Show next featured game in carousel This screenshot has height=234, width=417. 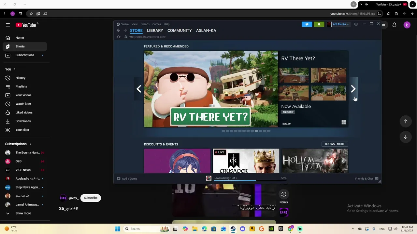(x=353, y=89)
